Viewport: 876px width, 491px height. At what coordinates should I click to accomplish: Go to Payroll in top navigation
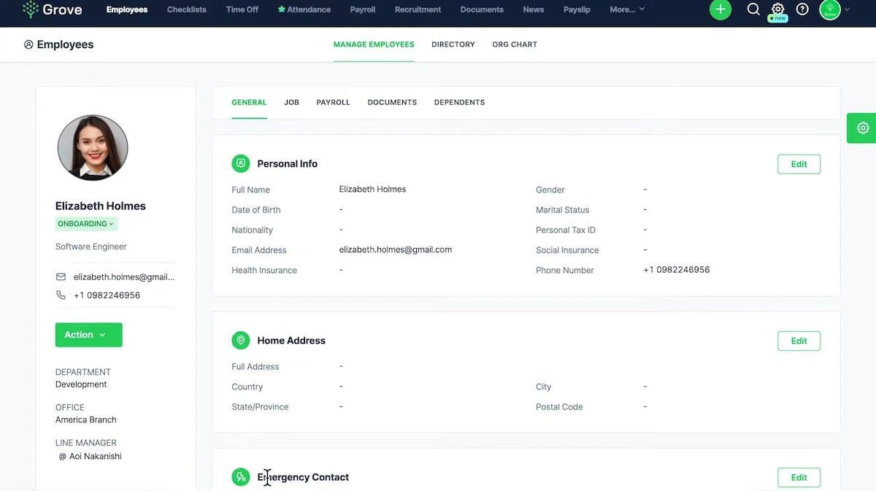pyautogui.click(x=362, y=9)
